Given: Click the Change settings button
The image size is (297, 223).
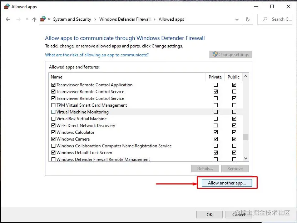Looking at the screenshot, I should point(231,55).
